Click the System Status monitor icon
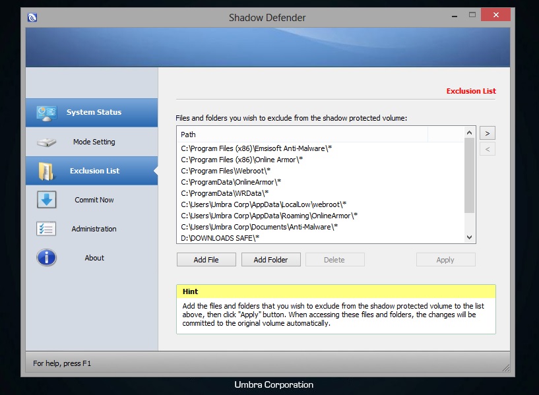The height and width of the screenshot is (395, 539). (46, 113)
